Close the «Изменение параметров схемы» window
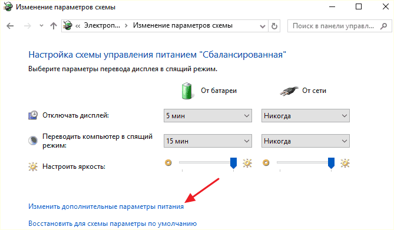This screenshot has width=394, height=230. click(x=385, y=7)
